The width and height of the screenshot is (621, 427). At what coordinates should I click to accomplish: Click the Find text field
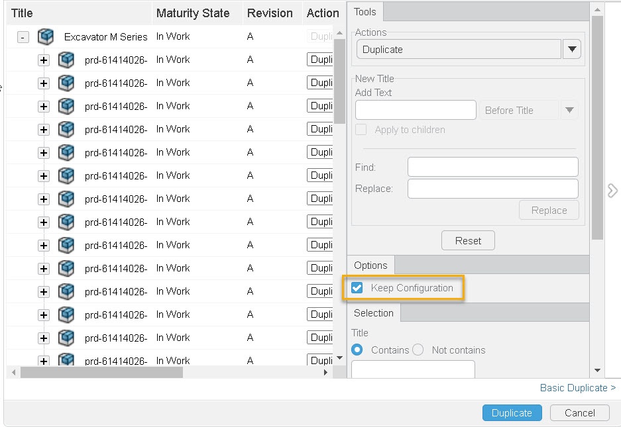click(492, 167)
